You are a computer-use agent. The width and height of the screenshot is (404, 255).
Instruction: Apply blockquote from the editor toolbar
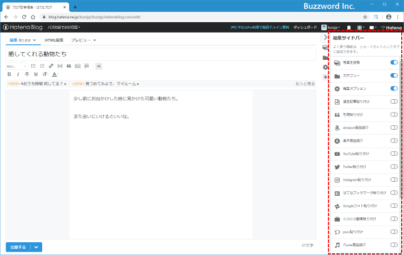pos(69,66)
